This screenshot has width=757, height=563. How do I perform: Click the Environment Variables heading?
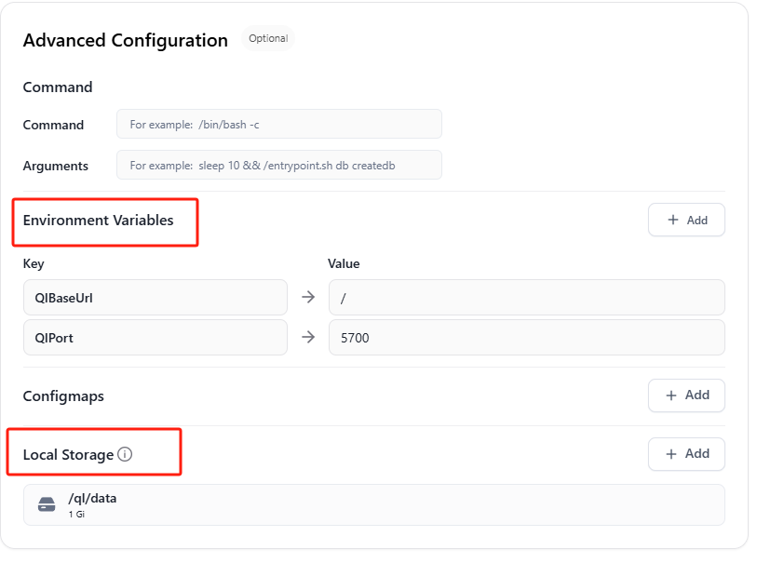(x=98, y=221)
